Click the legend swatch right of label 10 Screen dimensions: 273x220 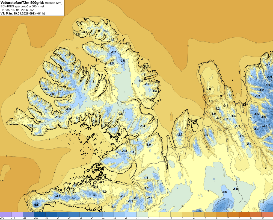tap(267, 215)
